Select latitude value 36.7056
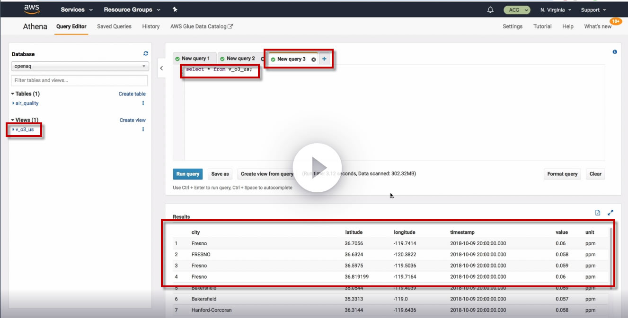 pyautogui.click(x=354, y=244)
